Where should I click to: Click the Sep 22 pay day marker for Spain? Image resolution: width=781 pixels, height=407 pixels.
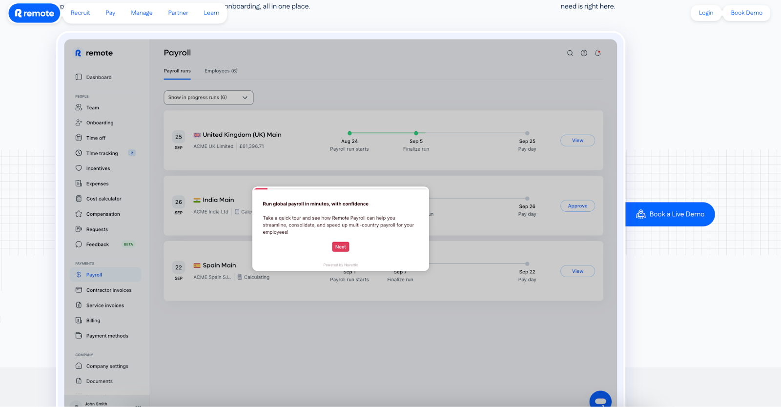coord(527,264)
